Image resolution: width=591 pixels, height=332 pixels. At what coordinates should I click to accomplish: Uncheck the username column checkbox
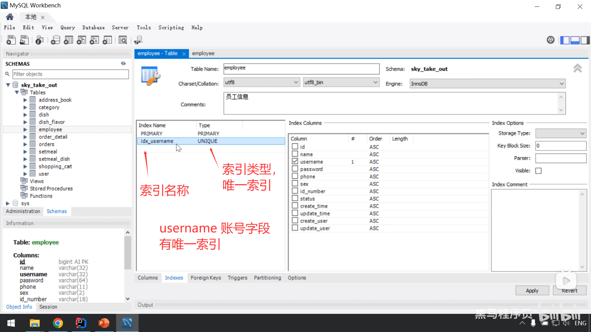pos(295,161)
